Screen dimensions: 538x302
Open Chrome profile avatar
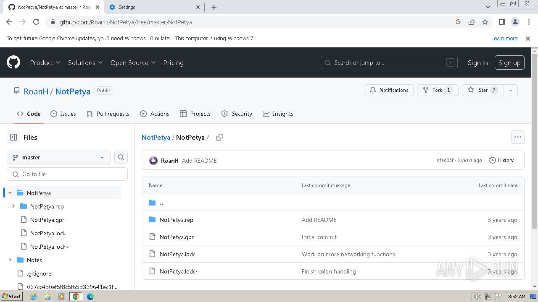click(515, 22)
